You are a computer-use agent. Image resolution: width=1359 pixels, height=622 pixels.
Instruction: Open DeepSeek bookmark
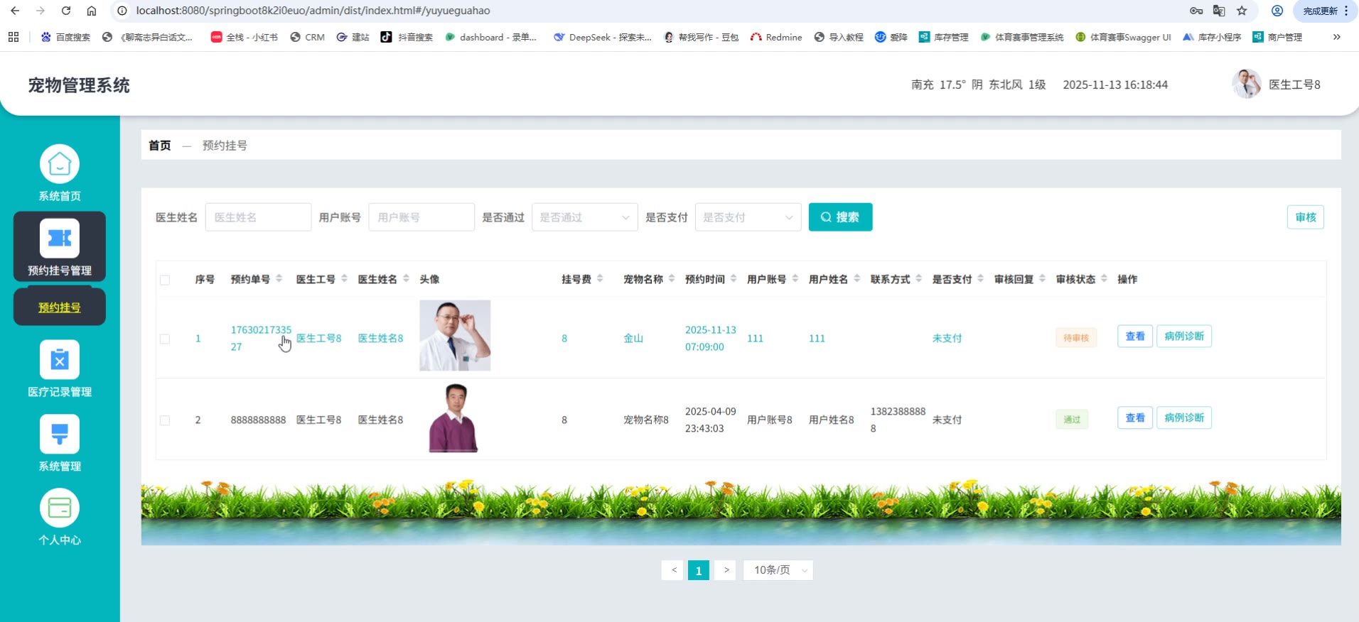coord(603,37)
